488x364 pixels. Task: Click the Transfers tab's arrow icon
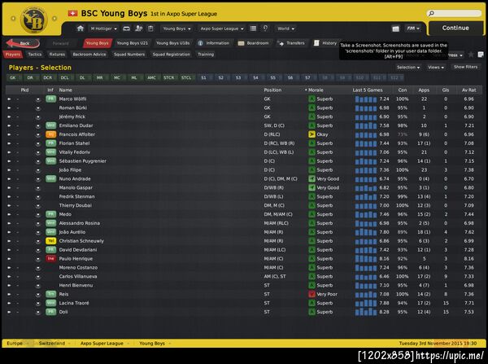click(280, 43)
